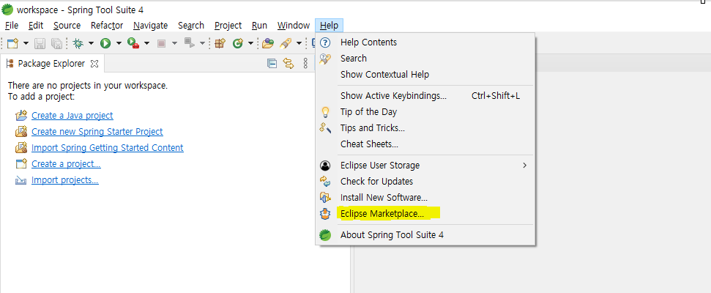The height and width of the screenshot is (293, 711).
Task: Select Show Active Keybindings entry
Action: coord(425,96)
